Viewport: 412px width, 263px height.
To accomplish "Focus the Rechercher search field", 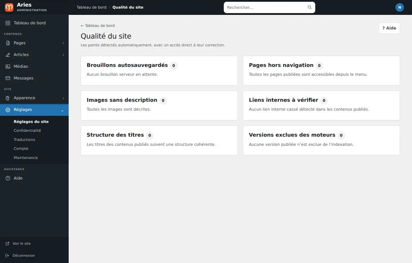I will (269, 7).
